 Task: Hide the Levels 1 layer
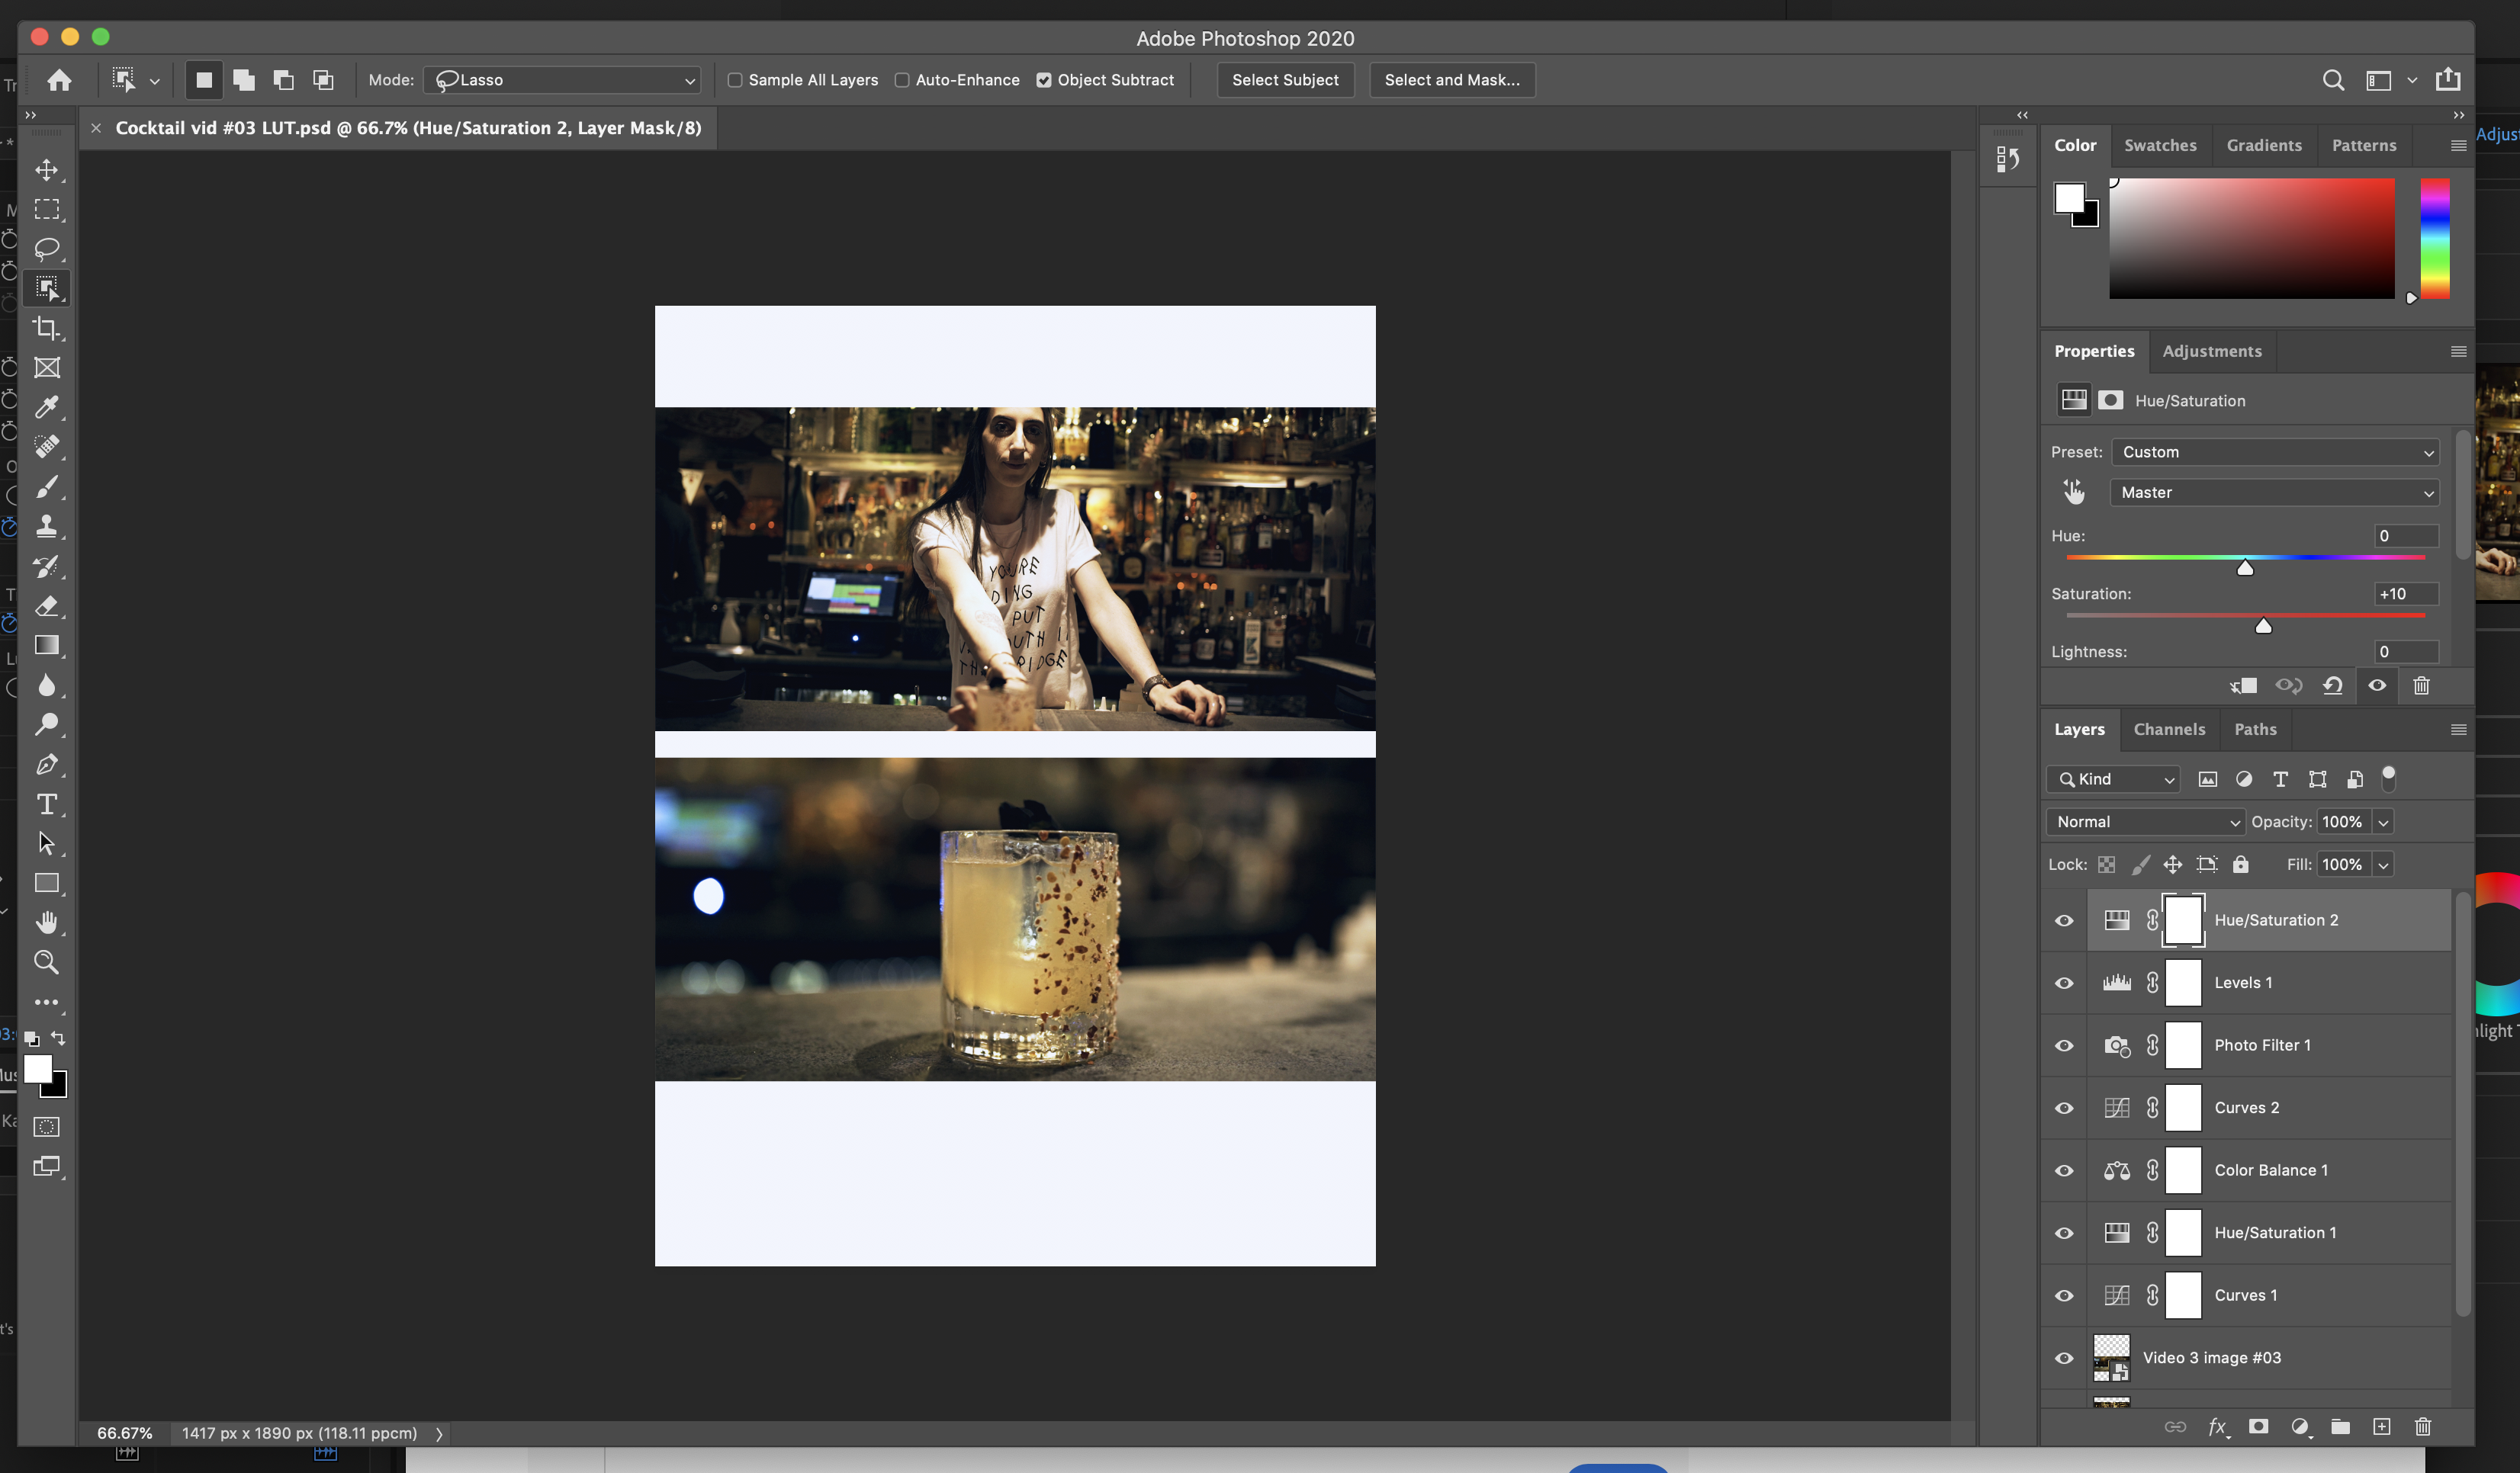pyautogui.click(x=2064, y=984)
